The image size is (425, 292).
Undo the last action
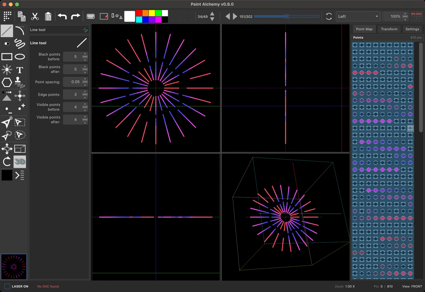[x=62, y=16]
